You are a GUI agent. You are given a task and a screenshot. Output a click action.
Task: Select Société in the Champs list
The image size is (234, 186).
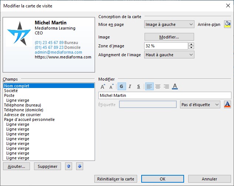click(x=11, y=91)
